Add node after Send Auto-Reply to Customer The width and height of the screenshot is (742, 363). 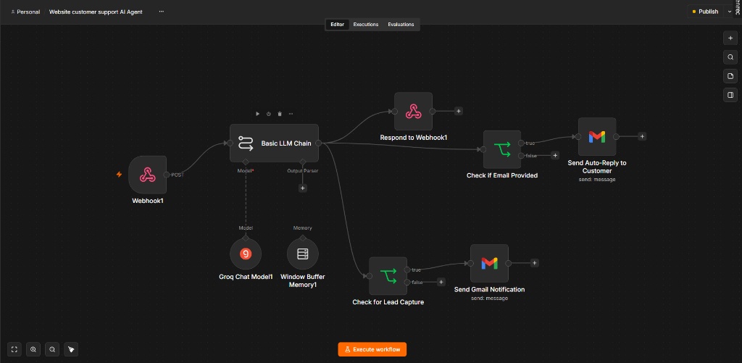pos(642,136)
